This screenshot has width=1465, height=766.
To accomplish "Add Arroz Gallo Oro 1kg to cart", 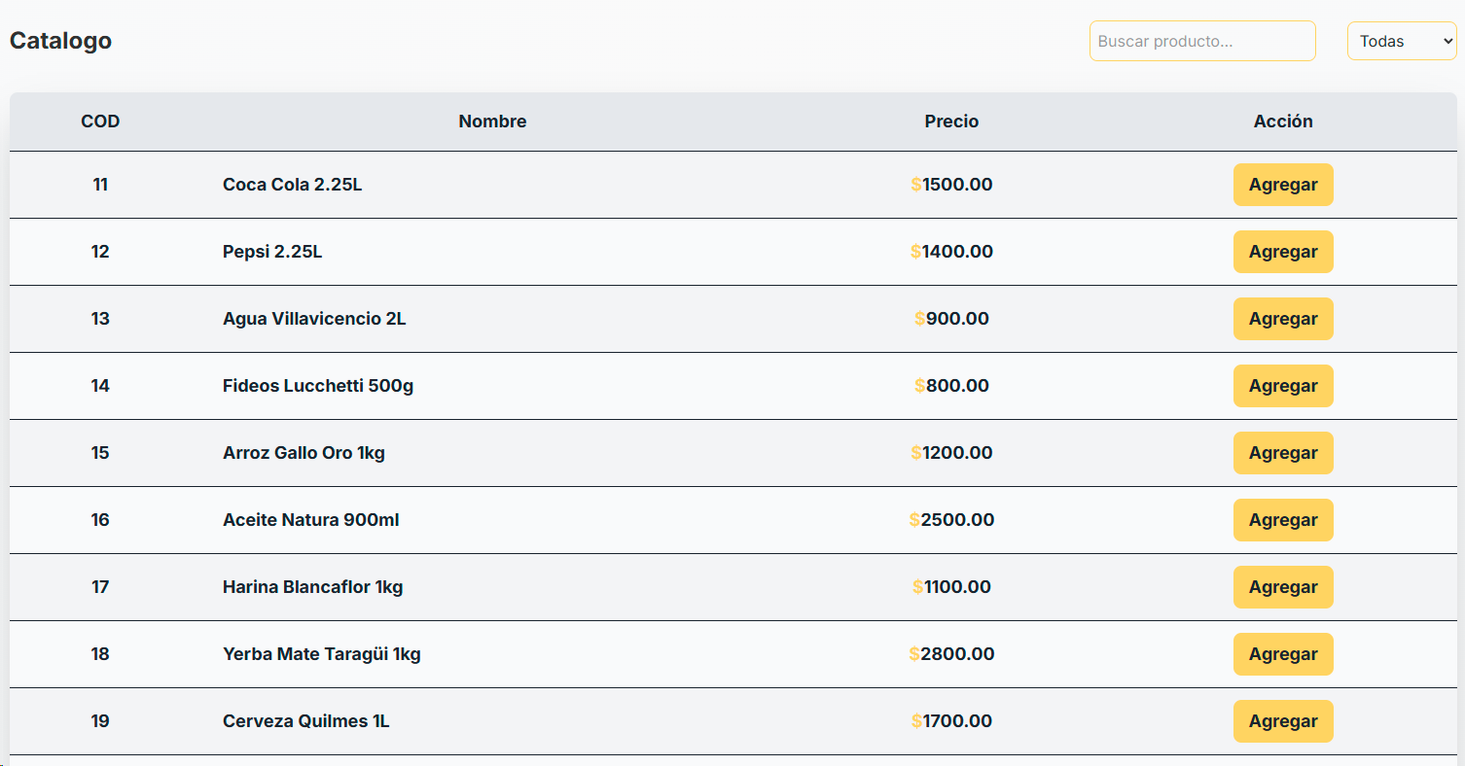I will tap(1283, 453).
